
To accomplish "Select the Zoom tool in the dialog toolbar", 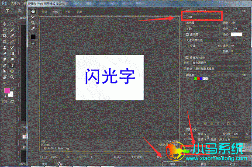I will pos(33,23).
